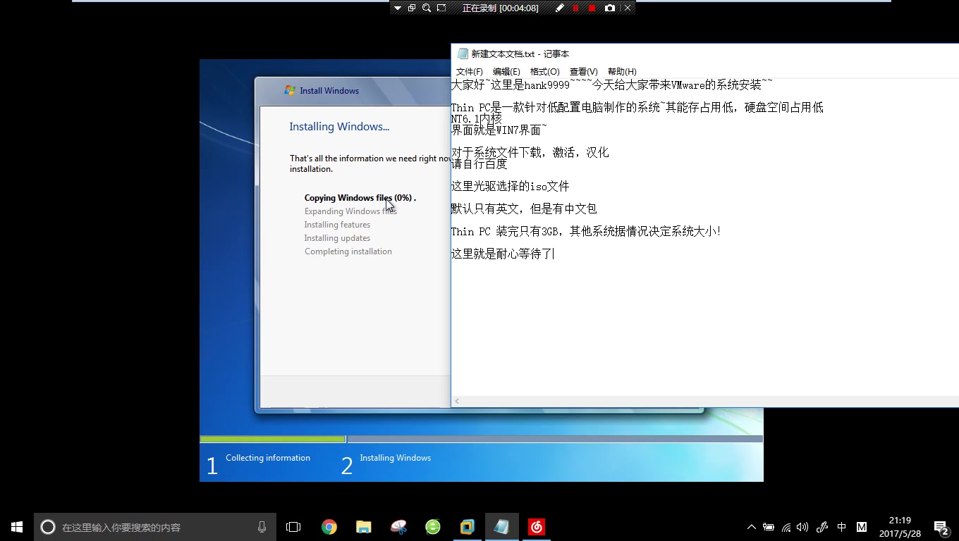Open the 格式(O) menu in Notepad
Image resolution: width=959 pixels, height=541 pixels.
[545, 72]
